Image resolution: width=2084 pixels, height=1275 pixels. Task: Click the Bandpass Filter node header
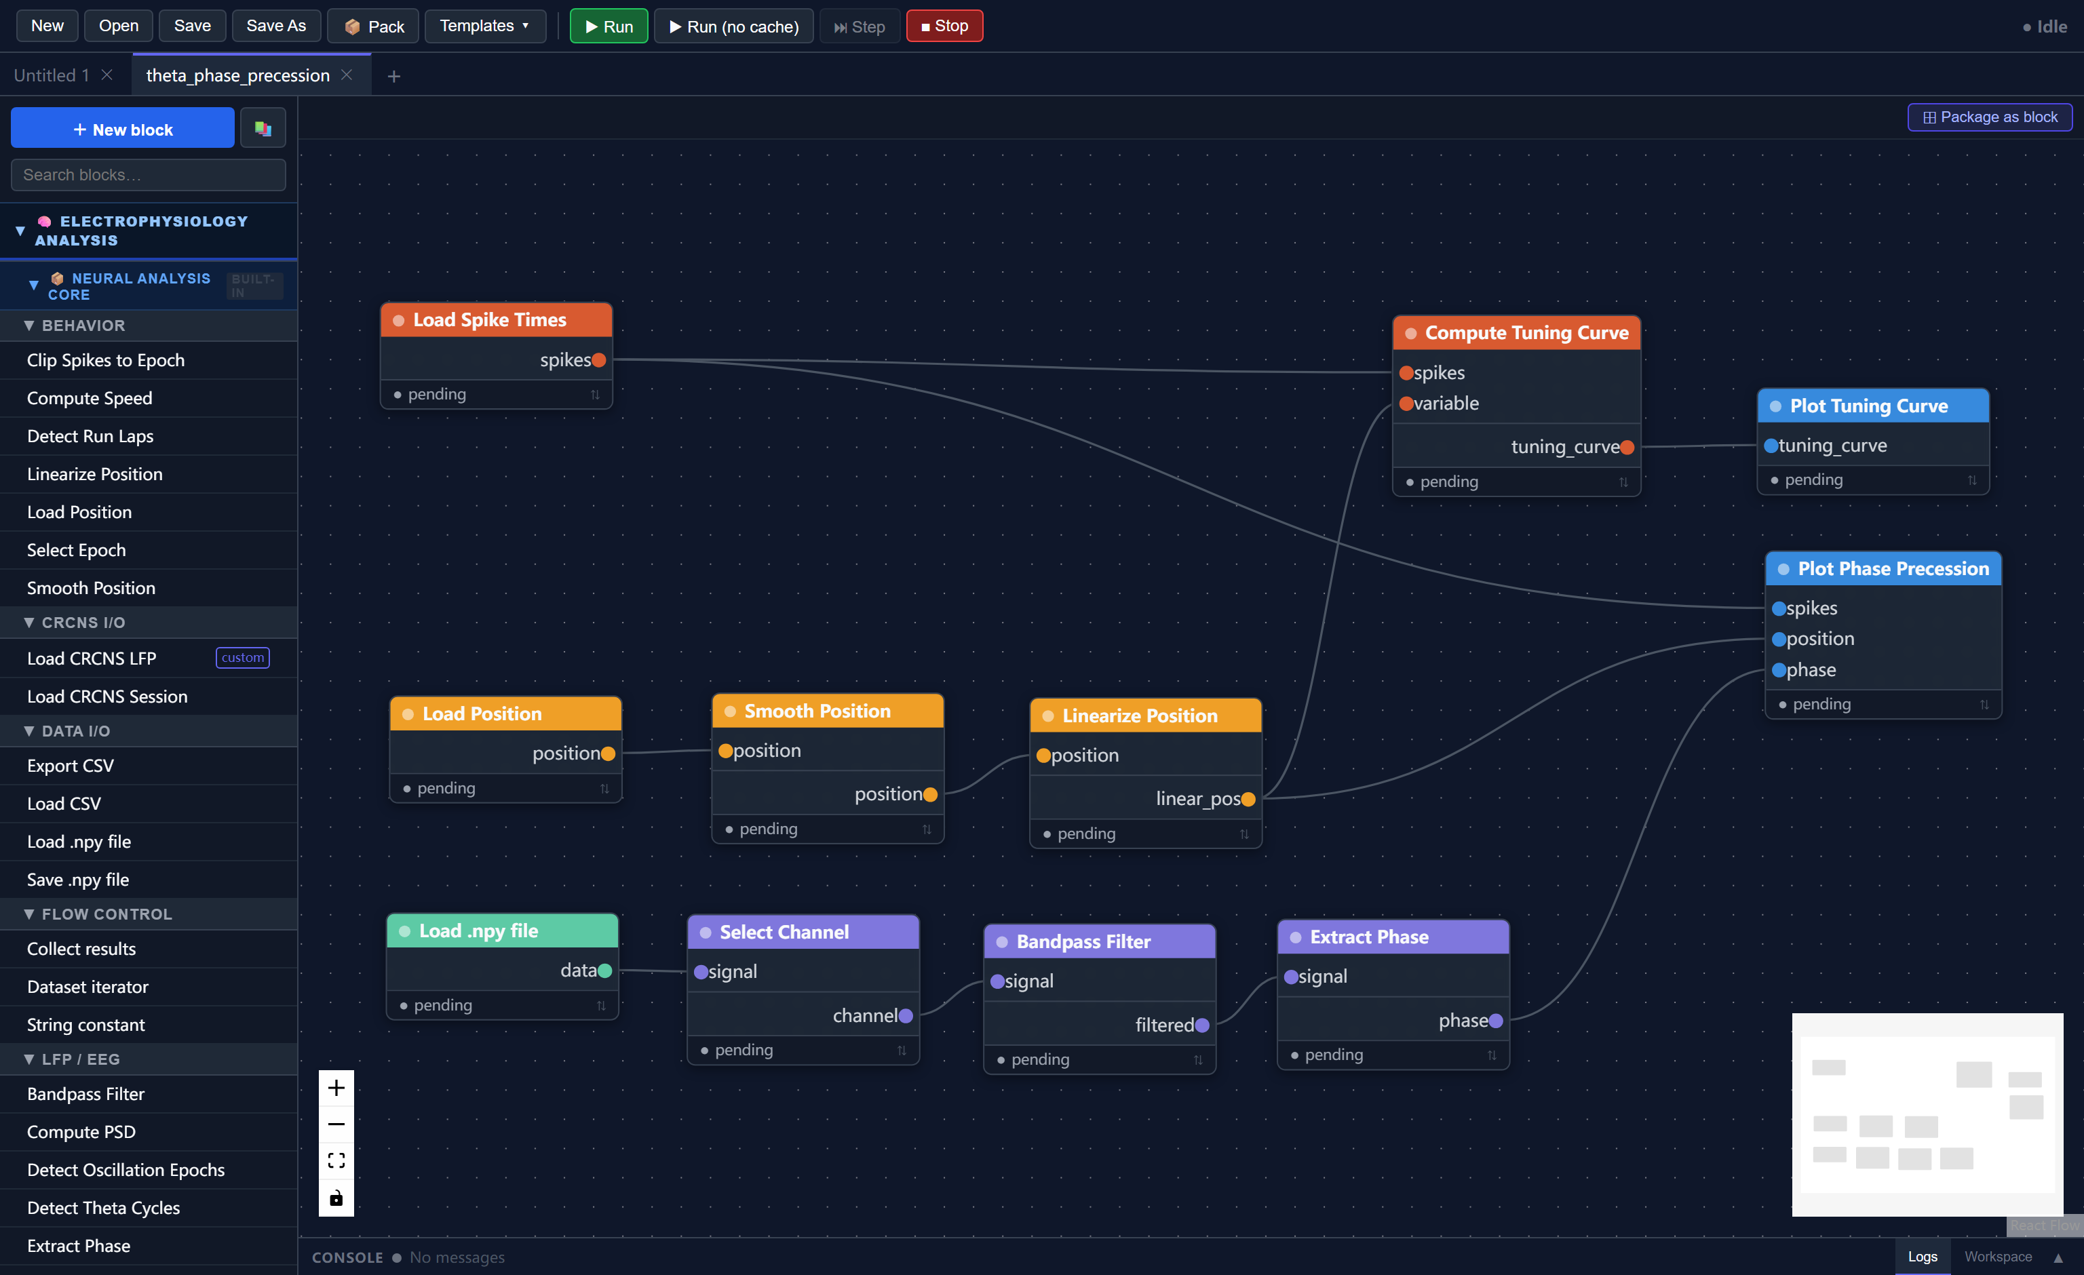pyautogui.click(x=1100, y=942)
